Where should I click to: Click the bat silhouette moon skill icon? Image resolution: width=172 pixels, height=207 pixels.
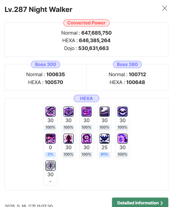tap(122, 112)
